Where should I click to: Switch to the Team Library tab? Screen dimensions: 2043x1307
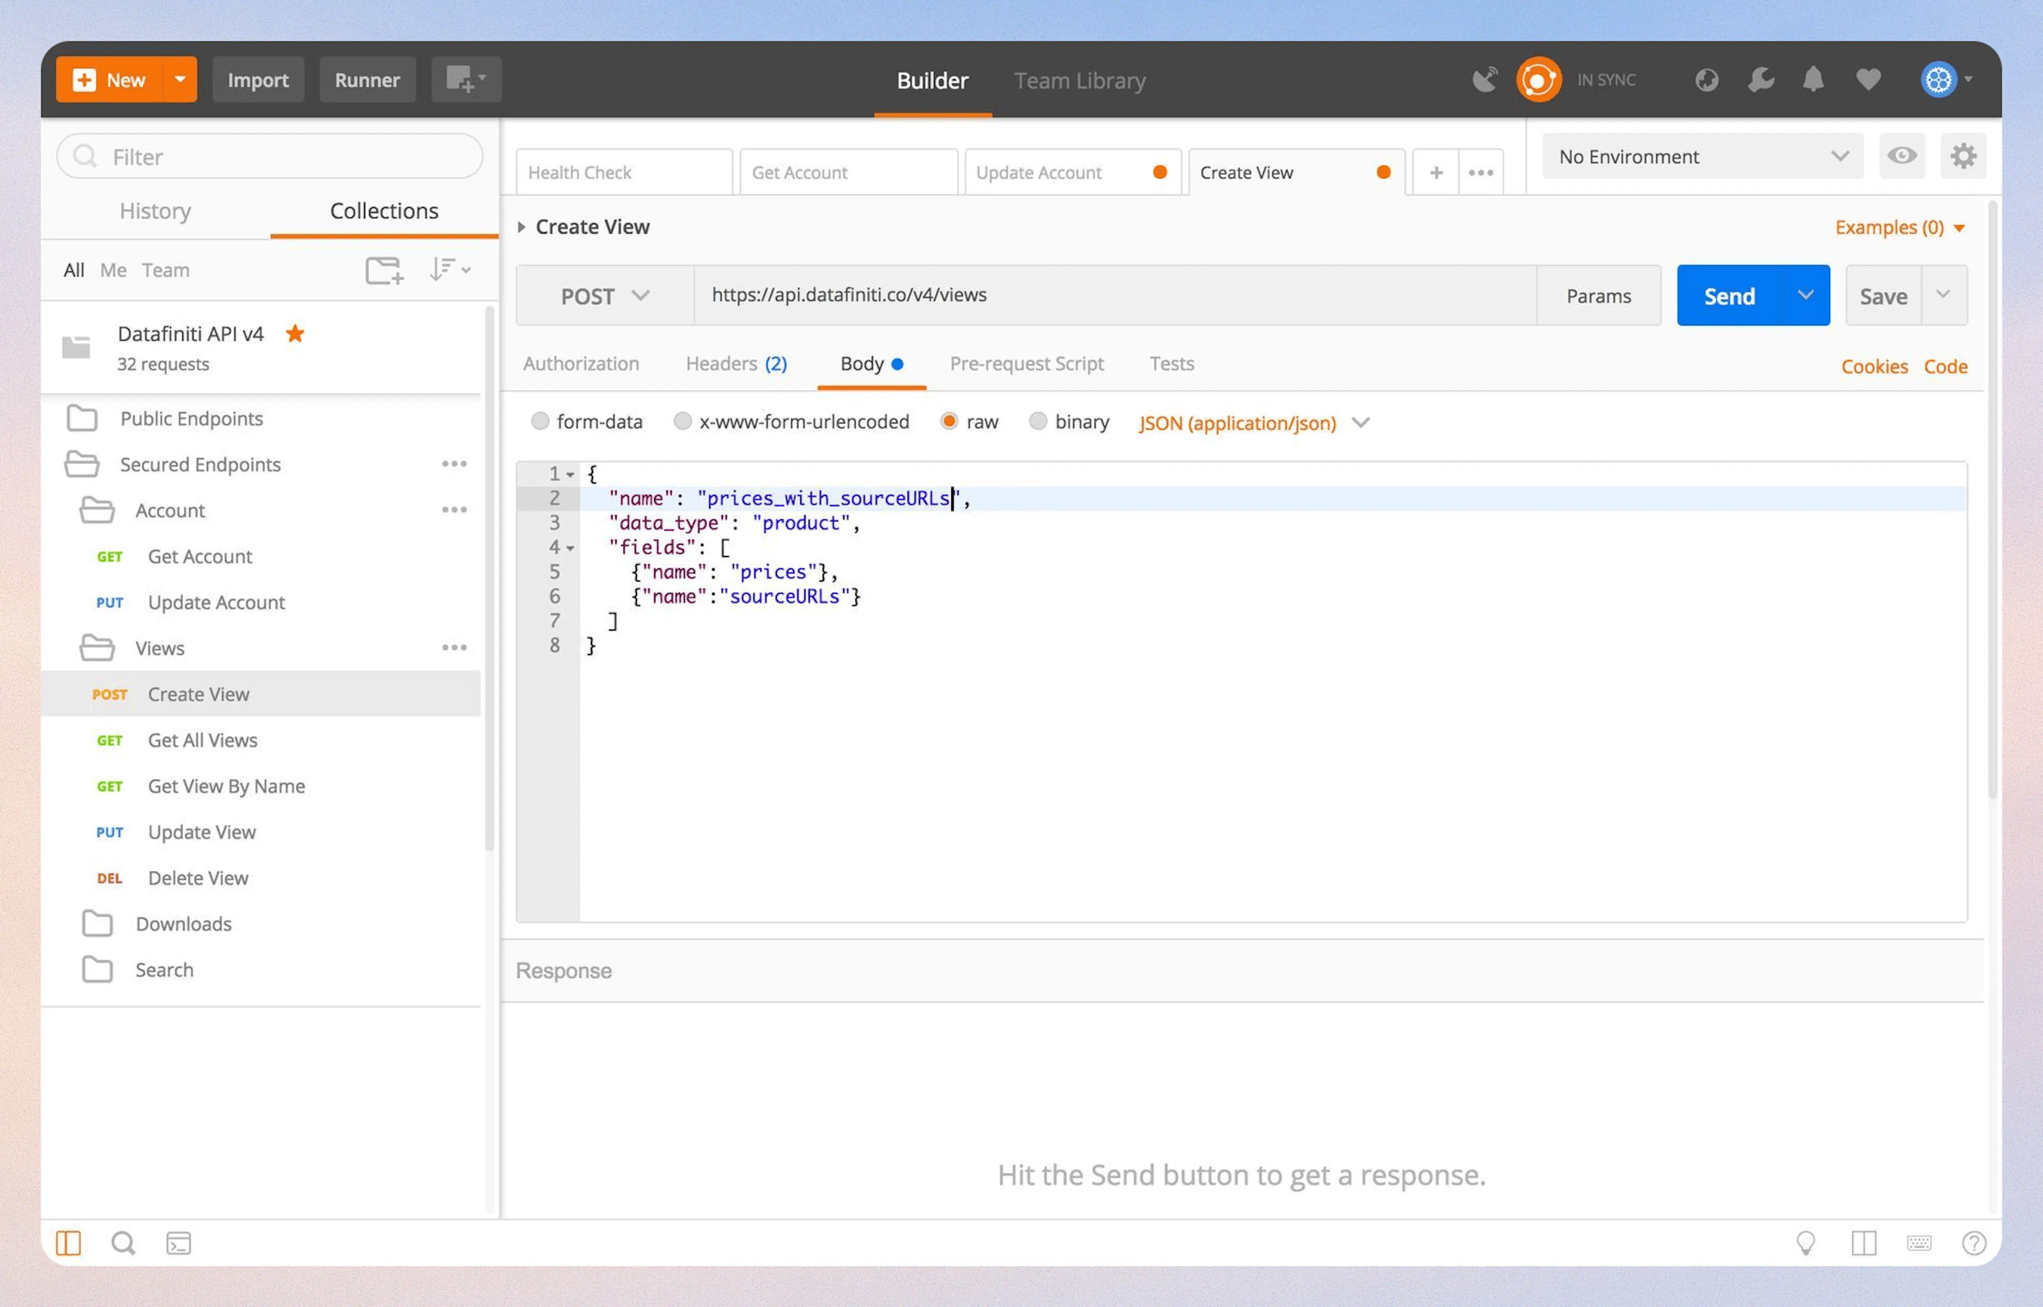coord(1079,80)
